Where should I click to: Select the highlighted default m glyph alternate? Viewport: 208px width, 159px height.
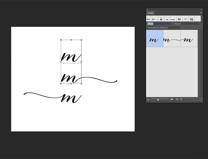pyautogui.click(x=155, y=39)
